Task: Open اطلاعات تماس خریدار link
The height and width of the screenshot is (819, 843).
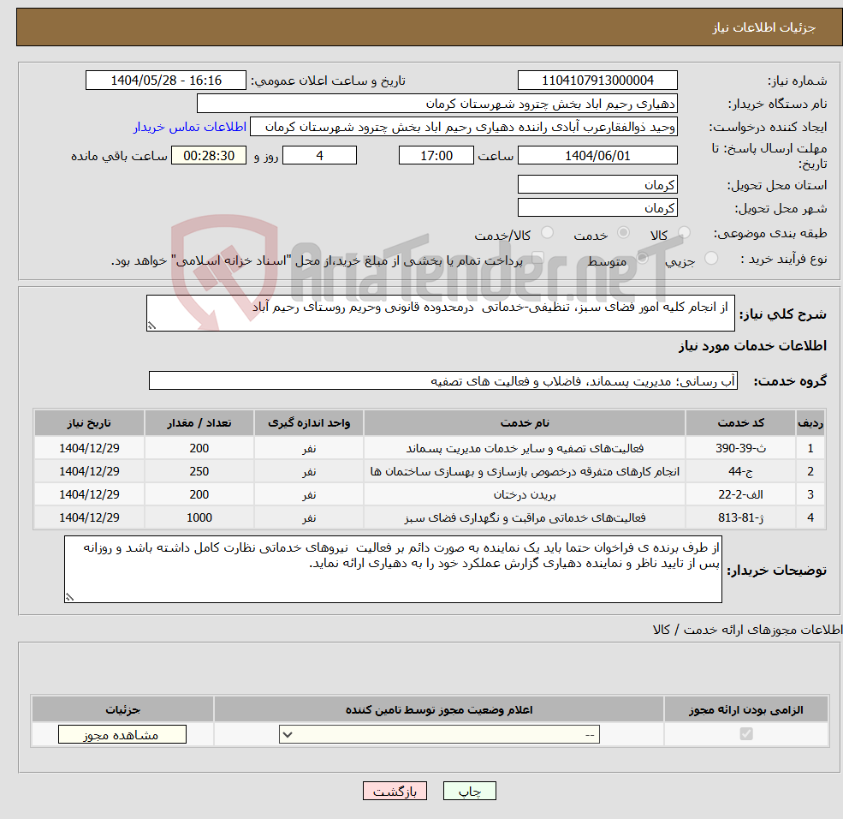Action: click(190, 127)
